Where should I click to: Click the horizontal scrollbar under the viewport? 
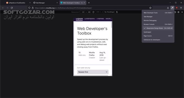[x=91, y=75]
